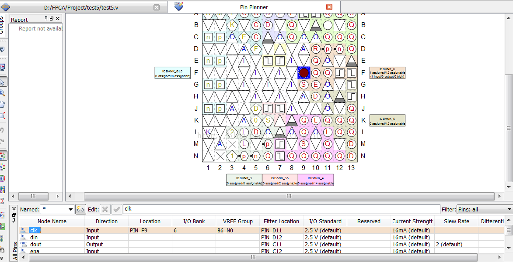513x262 pixels.
Task: Click the undo arrow icon
Action: click(x=2, y=130)
